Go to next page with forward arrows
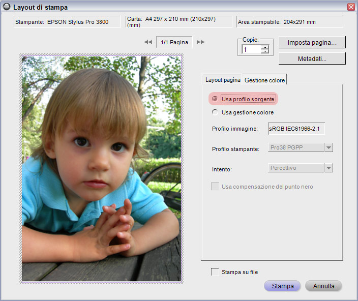Viewport: 358px width, 301px height. [201, 42]
